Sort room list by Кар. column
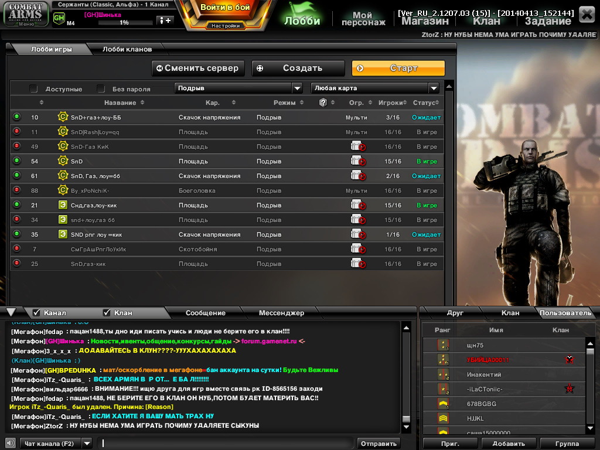The image size is (600, 450). pyautogui.click(x=220, y=103)
